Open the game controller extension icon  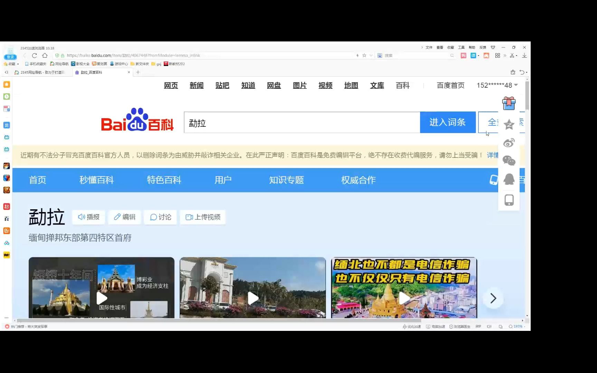pyautogui.click(x=486, y=55)
